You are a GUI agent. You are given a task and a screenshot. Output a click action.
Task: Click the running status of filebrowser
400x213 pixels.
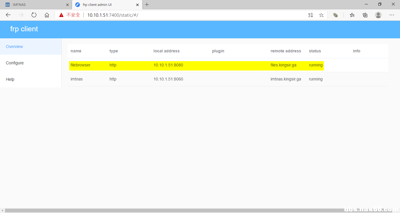coord(316,65)
